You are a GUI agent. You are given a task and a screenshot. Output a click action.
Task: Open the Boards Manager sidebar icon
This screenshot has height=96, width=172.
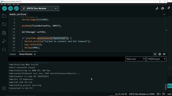[x=4, y=24]
